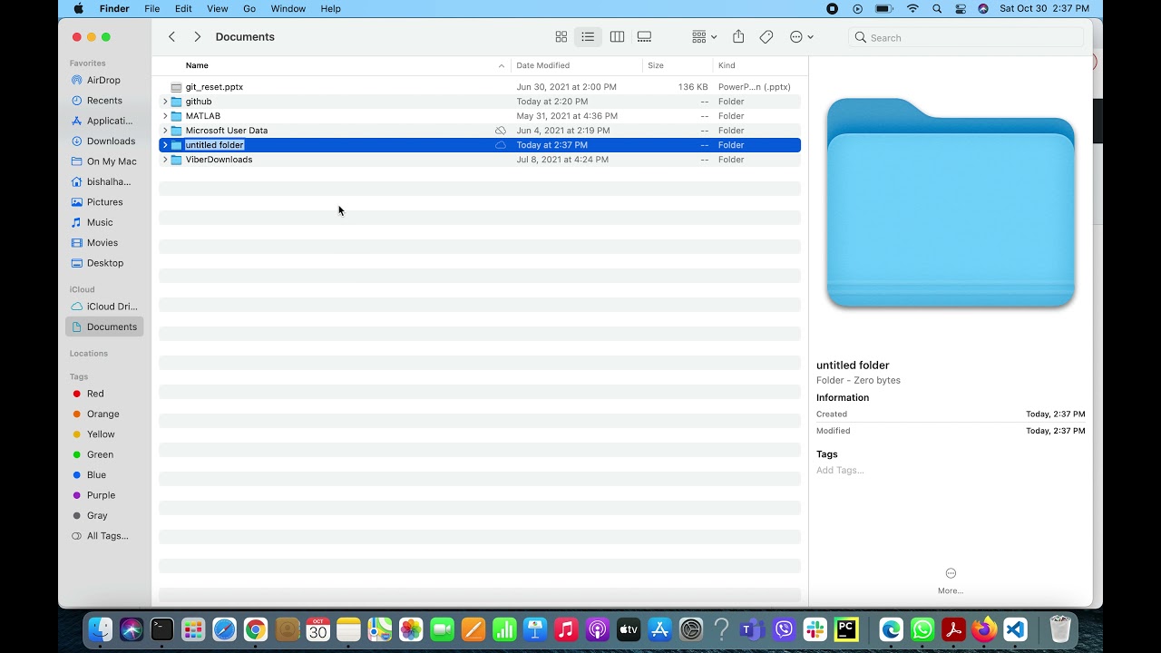Open the Go menu
1161x653 pixels.
tap(249, 8)
